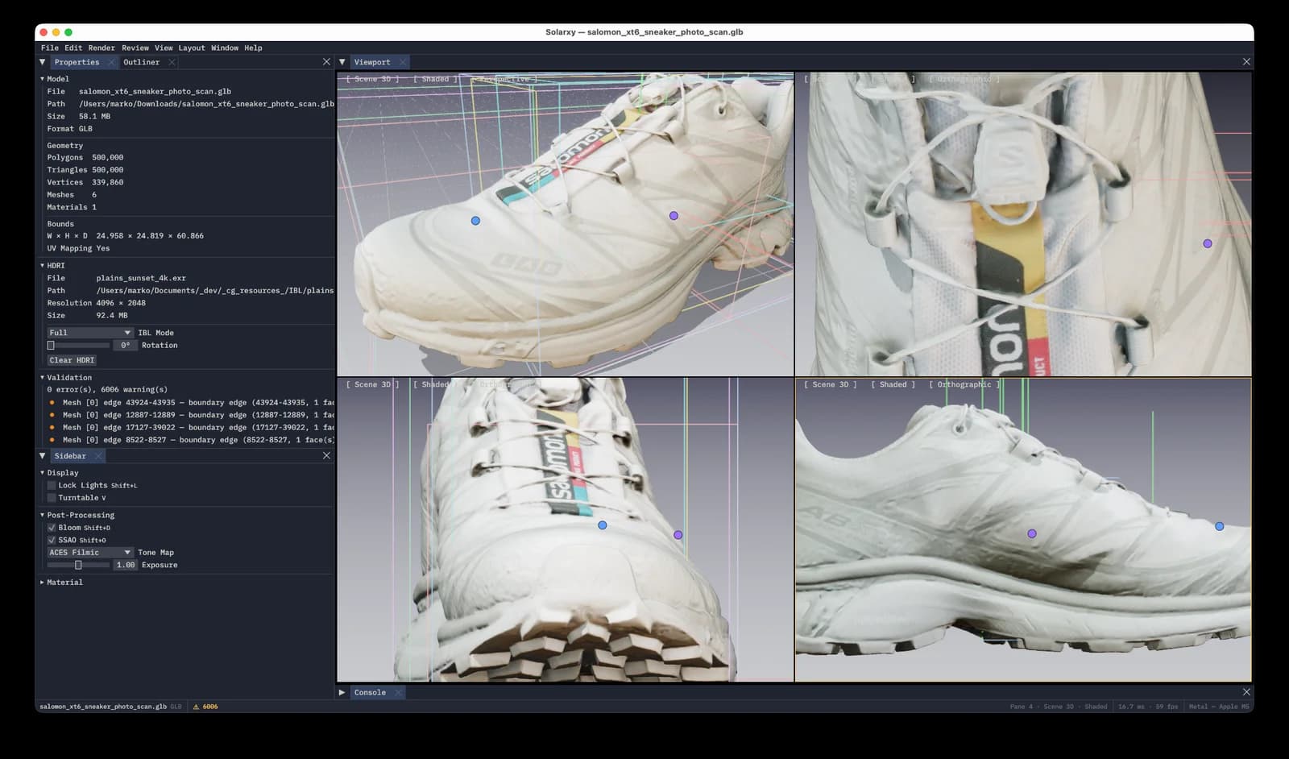The height and width of the screenshot is (759, 1289).
Task: Click the 6006 warning count in status bar
Action: click(x=210, y=707)
